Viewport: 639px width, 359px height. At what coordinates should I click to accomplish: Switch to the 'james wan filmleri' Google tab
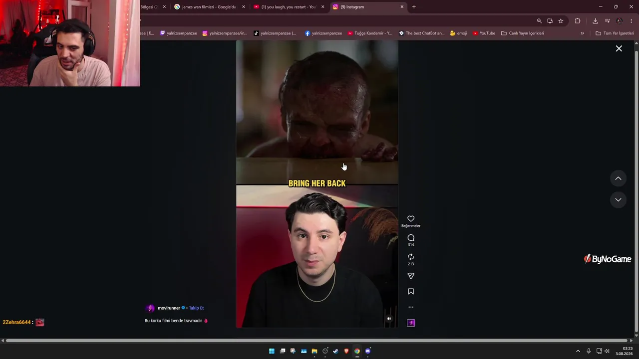point(209,7)
